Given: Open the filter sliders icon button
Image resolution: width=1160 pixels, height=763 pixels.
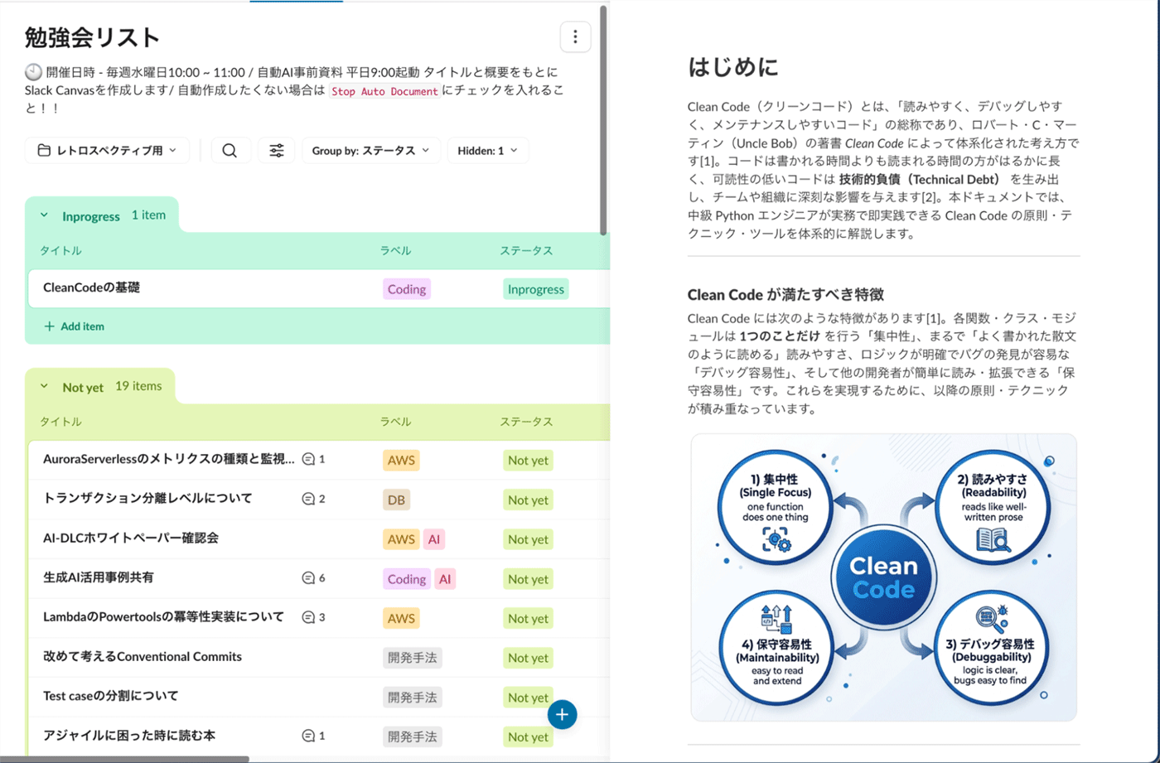Looking at the screenshot, I should coord(277,151).
